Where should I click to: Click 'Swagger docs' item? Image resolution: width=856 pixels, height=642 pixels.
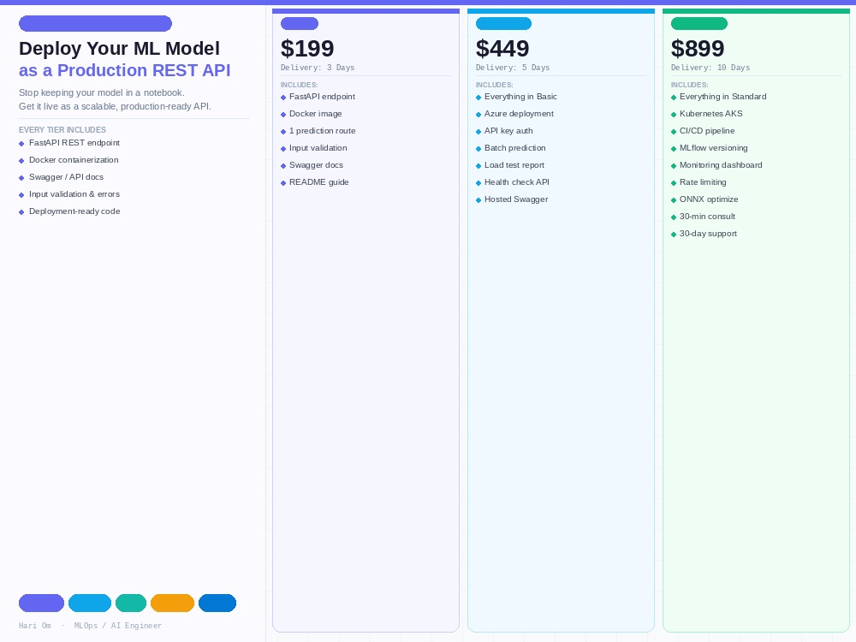click(x=316, y=165)
